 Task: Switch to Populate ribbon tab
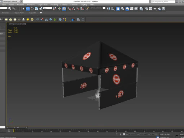(33, 13)
